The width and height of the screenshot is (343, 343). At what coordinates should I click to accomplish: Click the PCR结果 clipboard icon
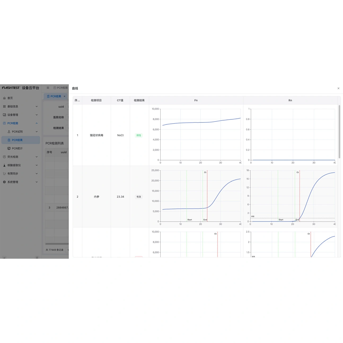tap(8, 140)
